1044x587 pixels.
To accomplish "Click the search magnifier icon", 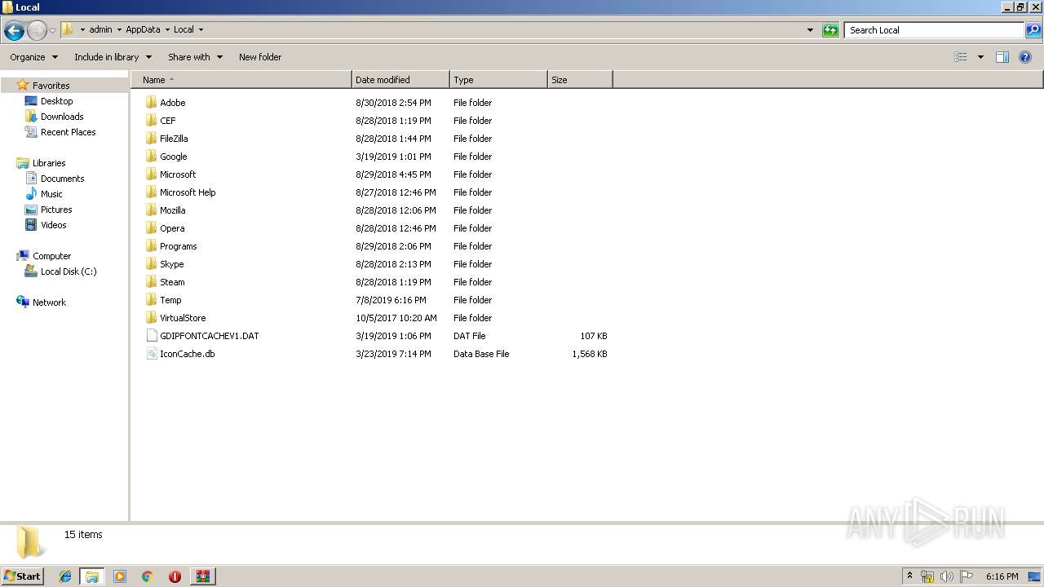I will click(x=1033, y=30).
